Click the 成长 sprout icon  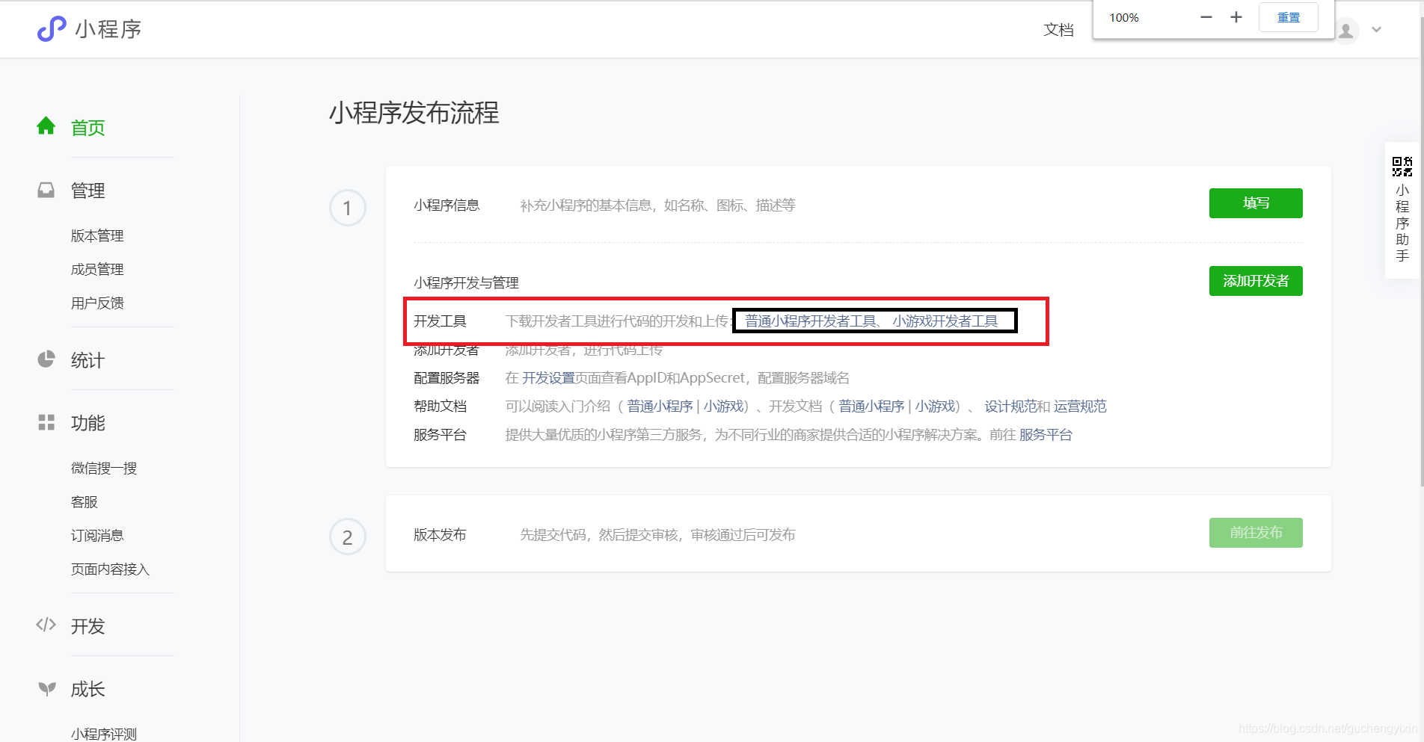[x=46, y=688]
